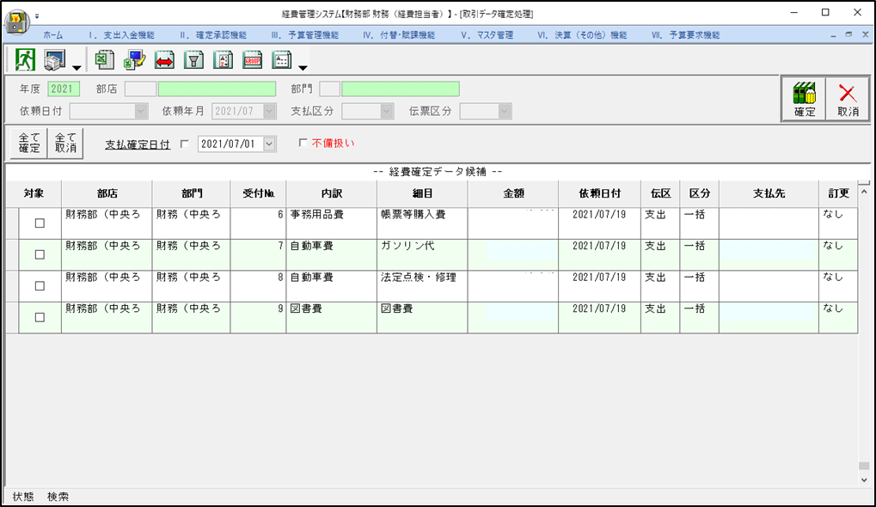
Task: Click the 年度 field showing 2021
Action: click(x=64, y=89)
